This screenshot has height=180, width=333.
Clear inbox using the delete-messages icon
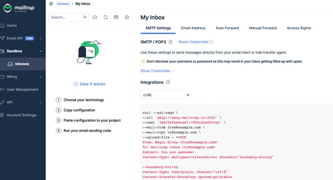click(x=116, y=17)
